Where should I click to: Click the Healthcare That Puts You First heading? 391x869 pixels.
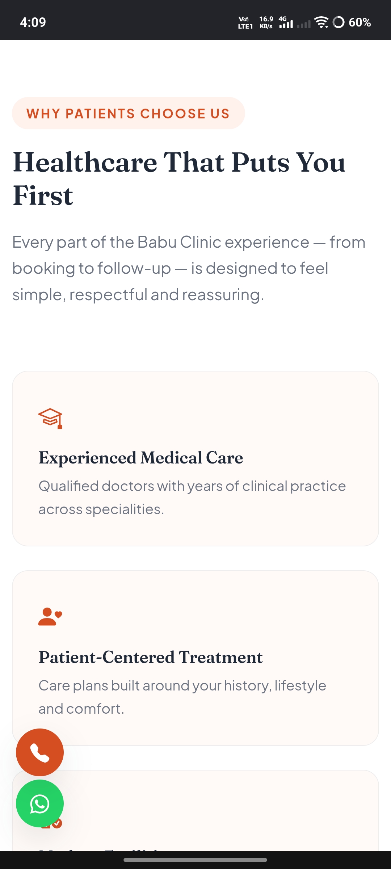pyautogui.click(x=179, y=179)
